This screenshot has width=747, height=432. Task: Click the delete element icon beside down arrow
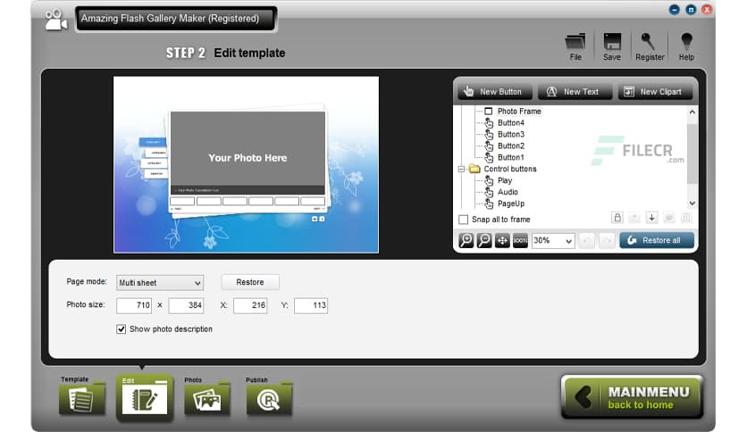pos(668,218)
